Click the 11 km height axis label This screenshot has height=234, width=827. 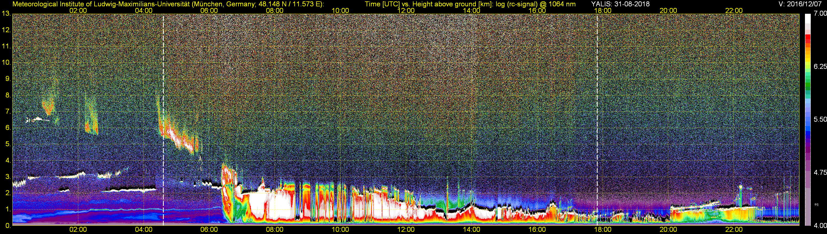point(6,46)
